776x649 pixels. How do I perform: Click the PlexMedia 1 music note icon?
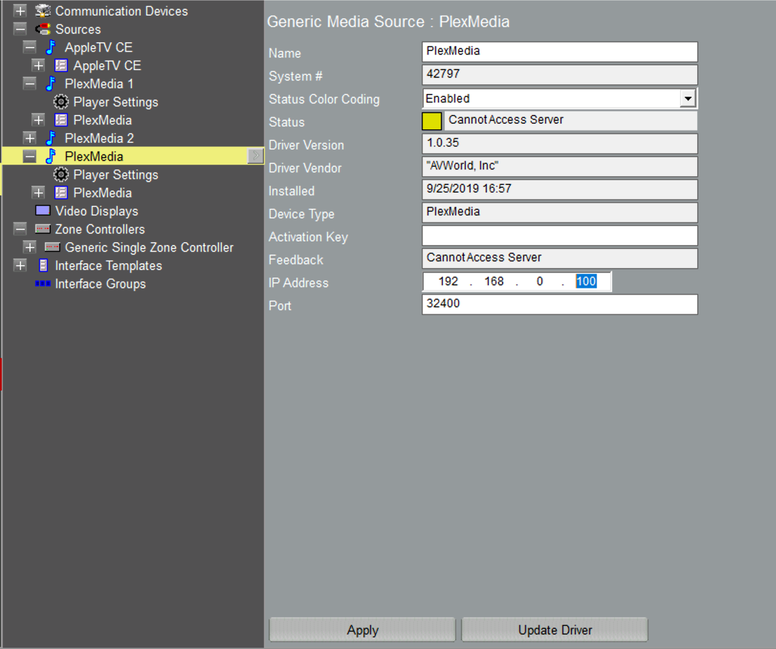51,84
